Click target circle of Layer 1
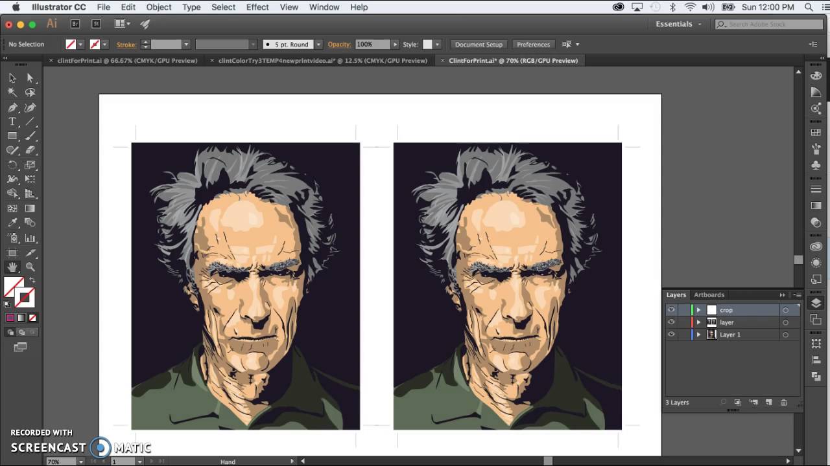Viewport: 830px width, 466px height. [785, 335]
